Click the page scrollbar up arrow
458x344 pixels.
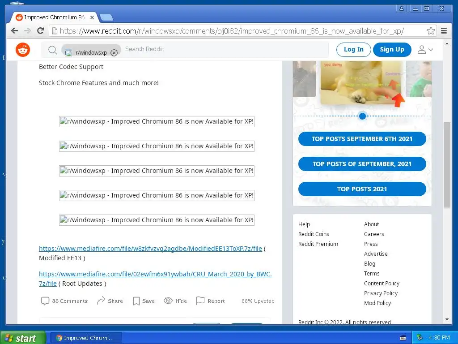pos(447,43)
